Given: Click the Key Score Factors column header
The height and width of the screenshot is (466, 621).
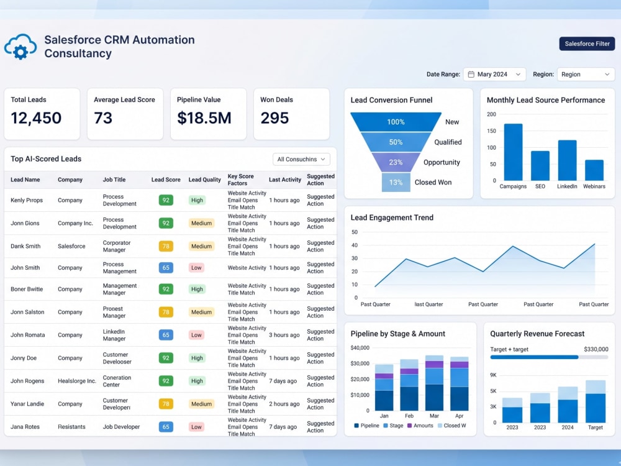Looking at the screenshot, I should (240, 180).
